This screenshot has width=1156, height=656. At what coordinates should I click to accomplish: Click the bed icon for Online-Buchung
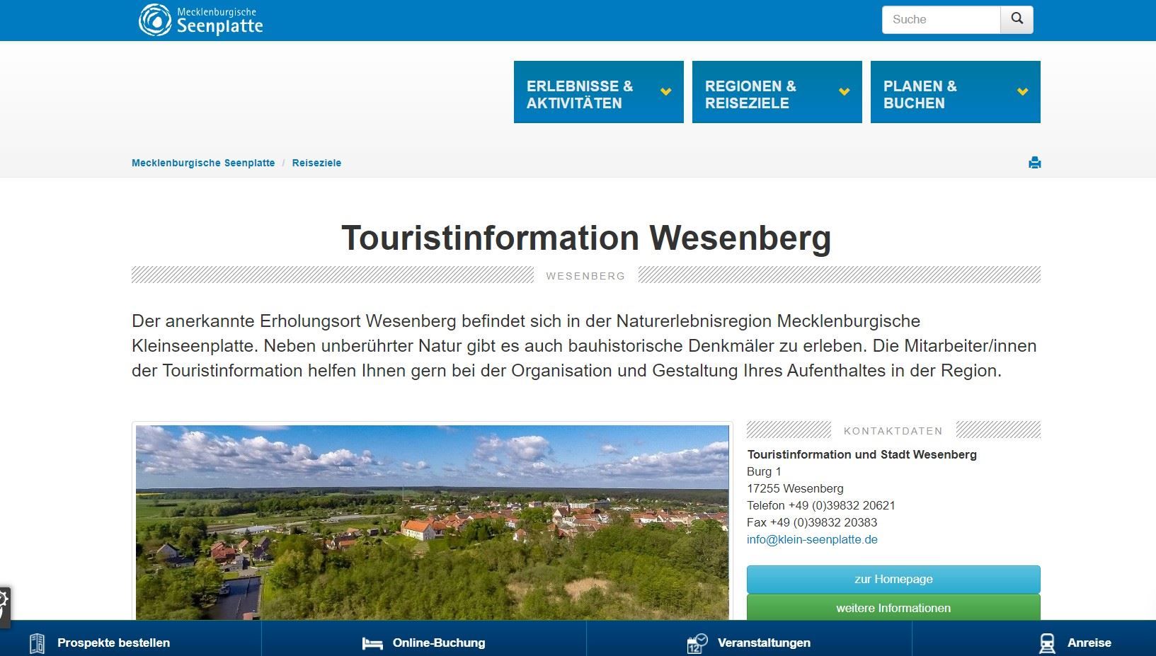372,643
